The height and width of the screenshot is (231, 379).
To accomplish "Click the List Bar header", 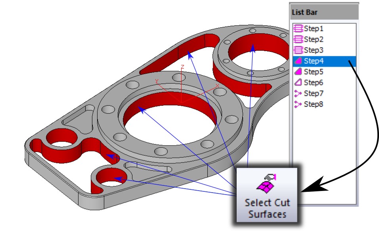I will 324,12.
